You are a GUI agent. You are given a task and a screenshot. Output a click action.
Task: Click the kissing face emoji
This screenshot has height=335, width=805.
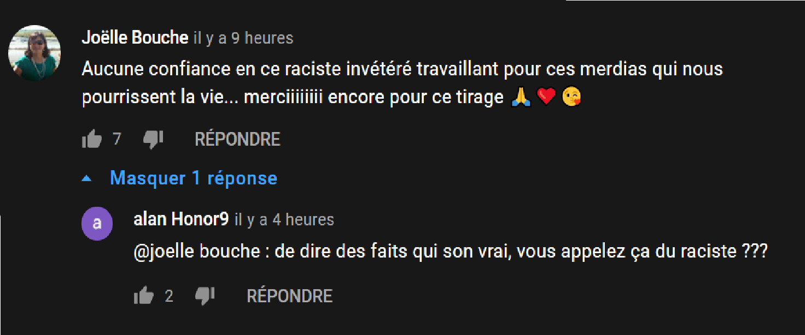point(571,97)
